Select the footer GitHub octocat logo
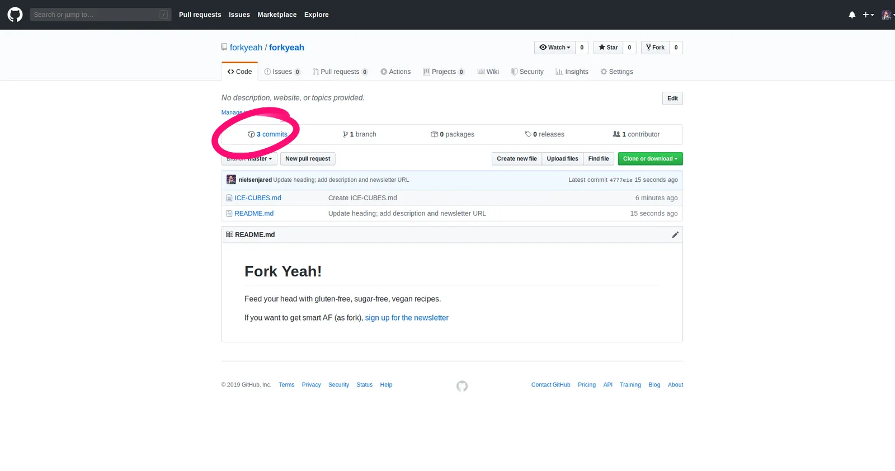895x471 pixels. tap(462, 386)
